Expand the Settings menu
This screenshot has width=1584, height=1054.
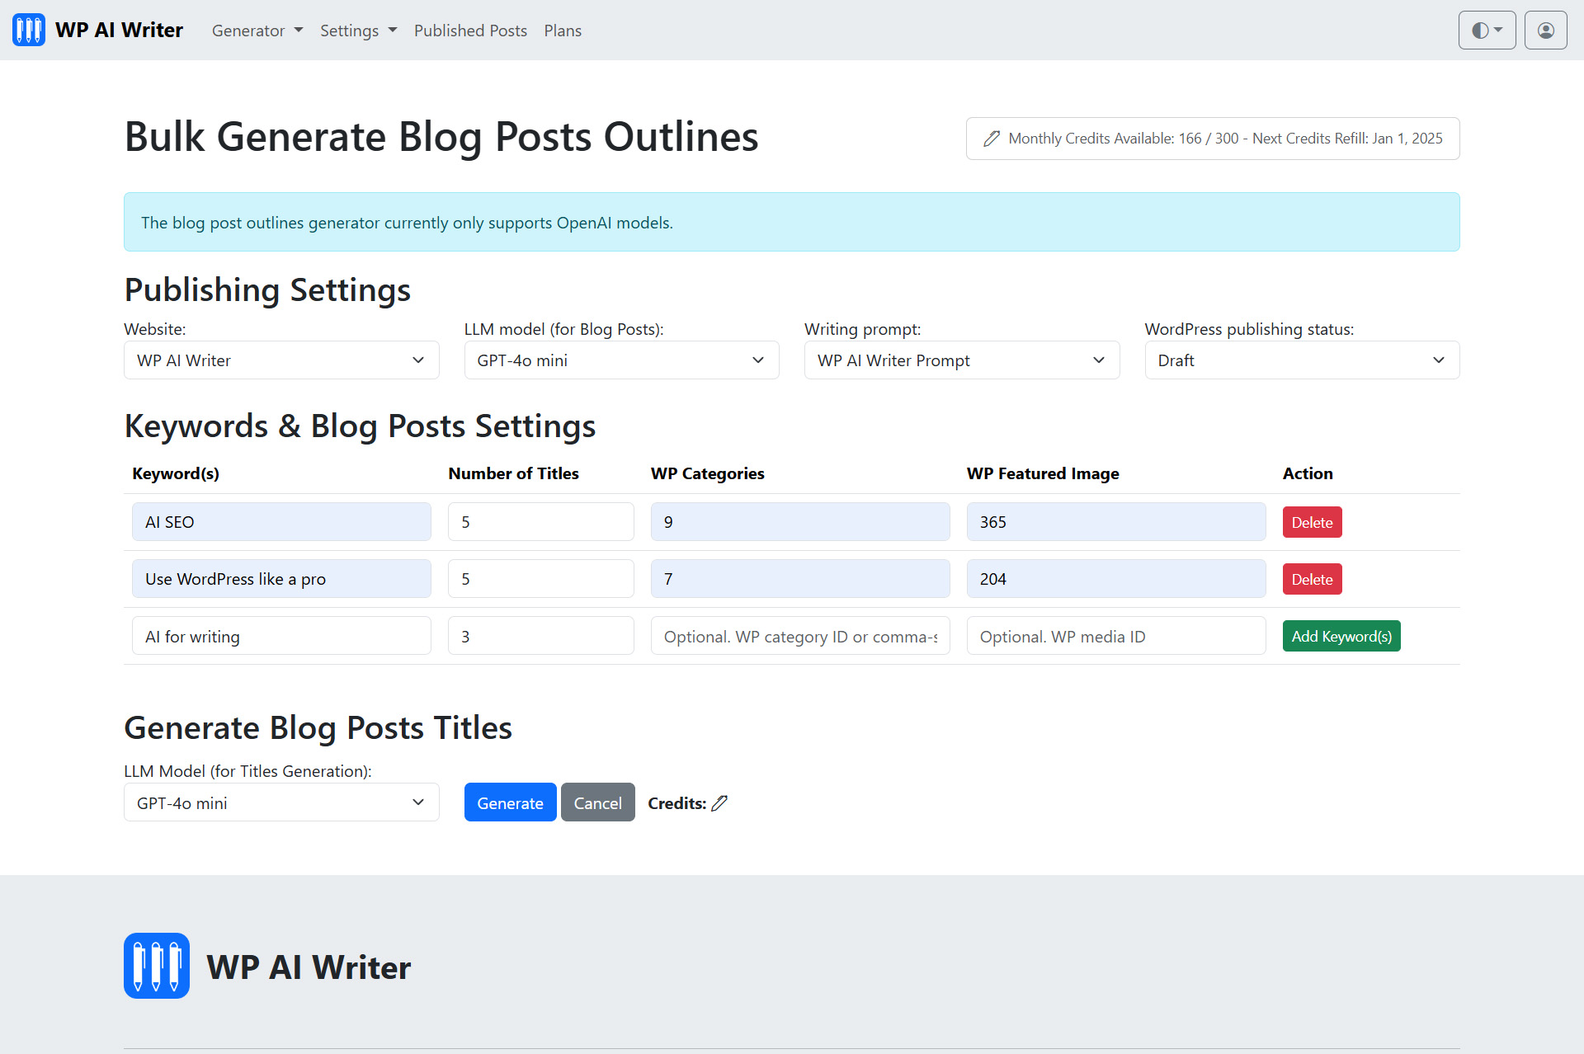(357, 30)
